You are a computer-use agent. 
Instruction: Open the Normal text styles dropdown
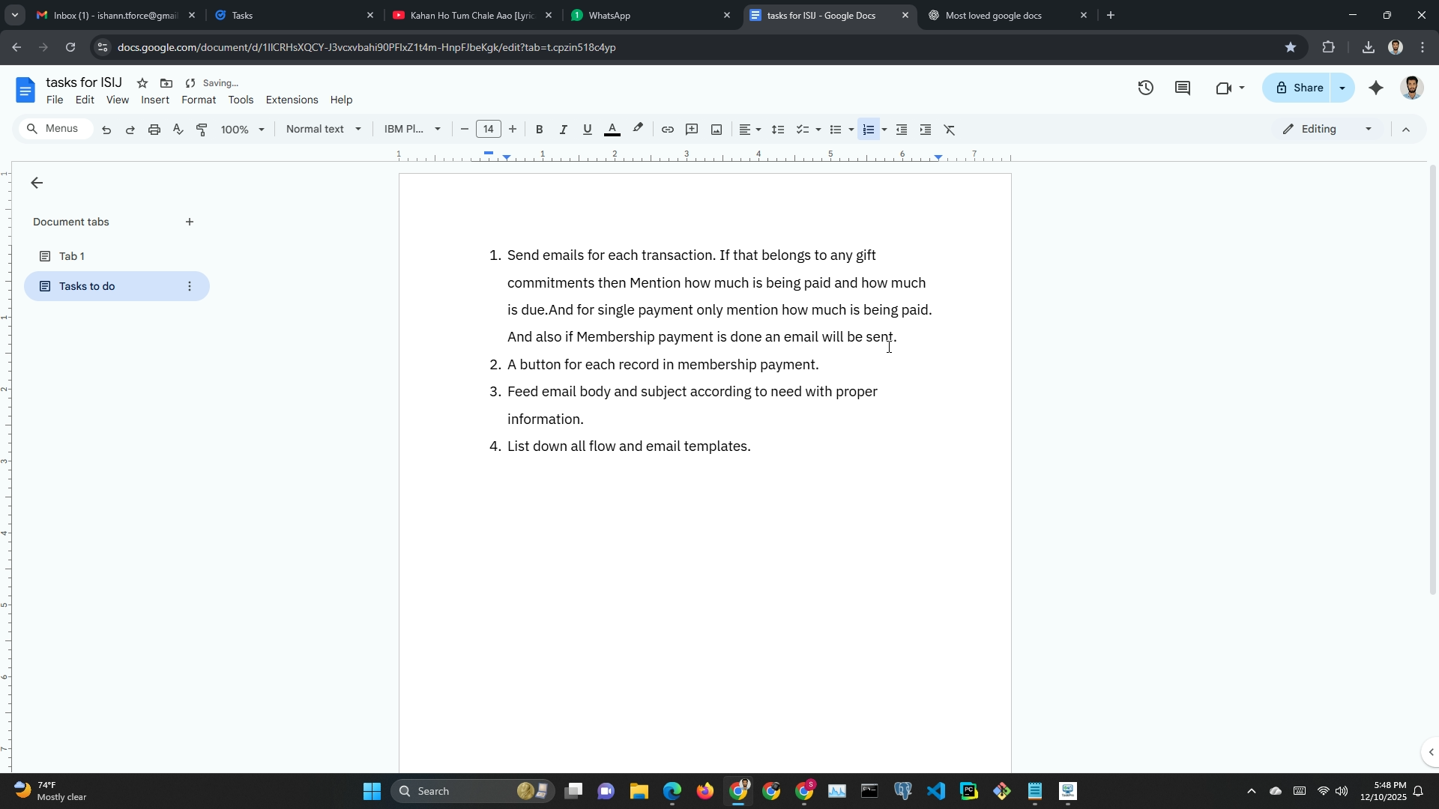[323, 129]
